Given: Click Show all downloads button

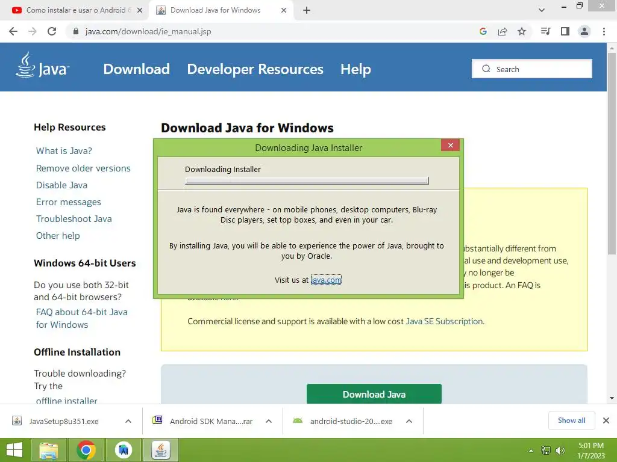Looking at the screenshot, I should click(571, 420).
